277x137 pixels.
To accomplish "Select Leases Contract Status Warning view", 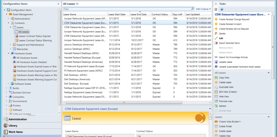I will tap(35, 41).
